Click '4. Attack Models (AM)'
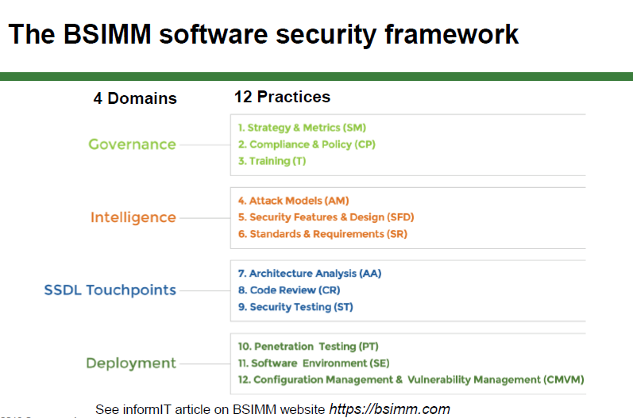The height and width of the screenshot is (418, 633). (x=293, y=201)
